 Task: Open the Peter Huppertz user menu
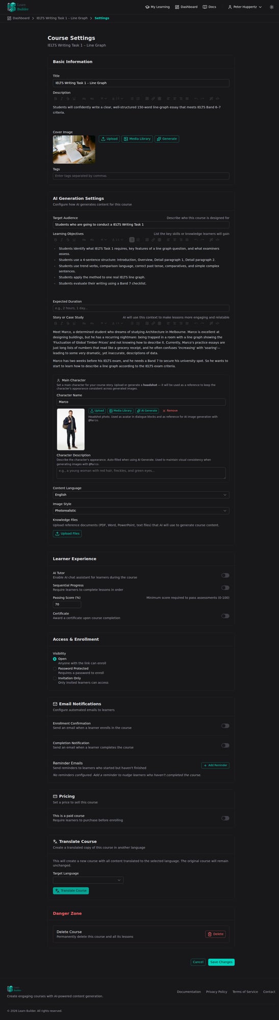coord(245,7)
